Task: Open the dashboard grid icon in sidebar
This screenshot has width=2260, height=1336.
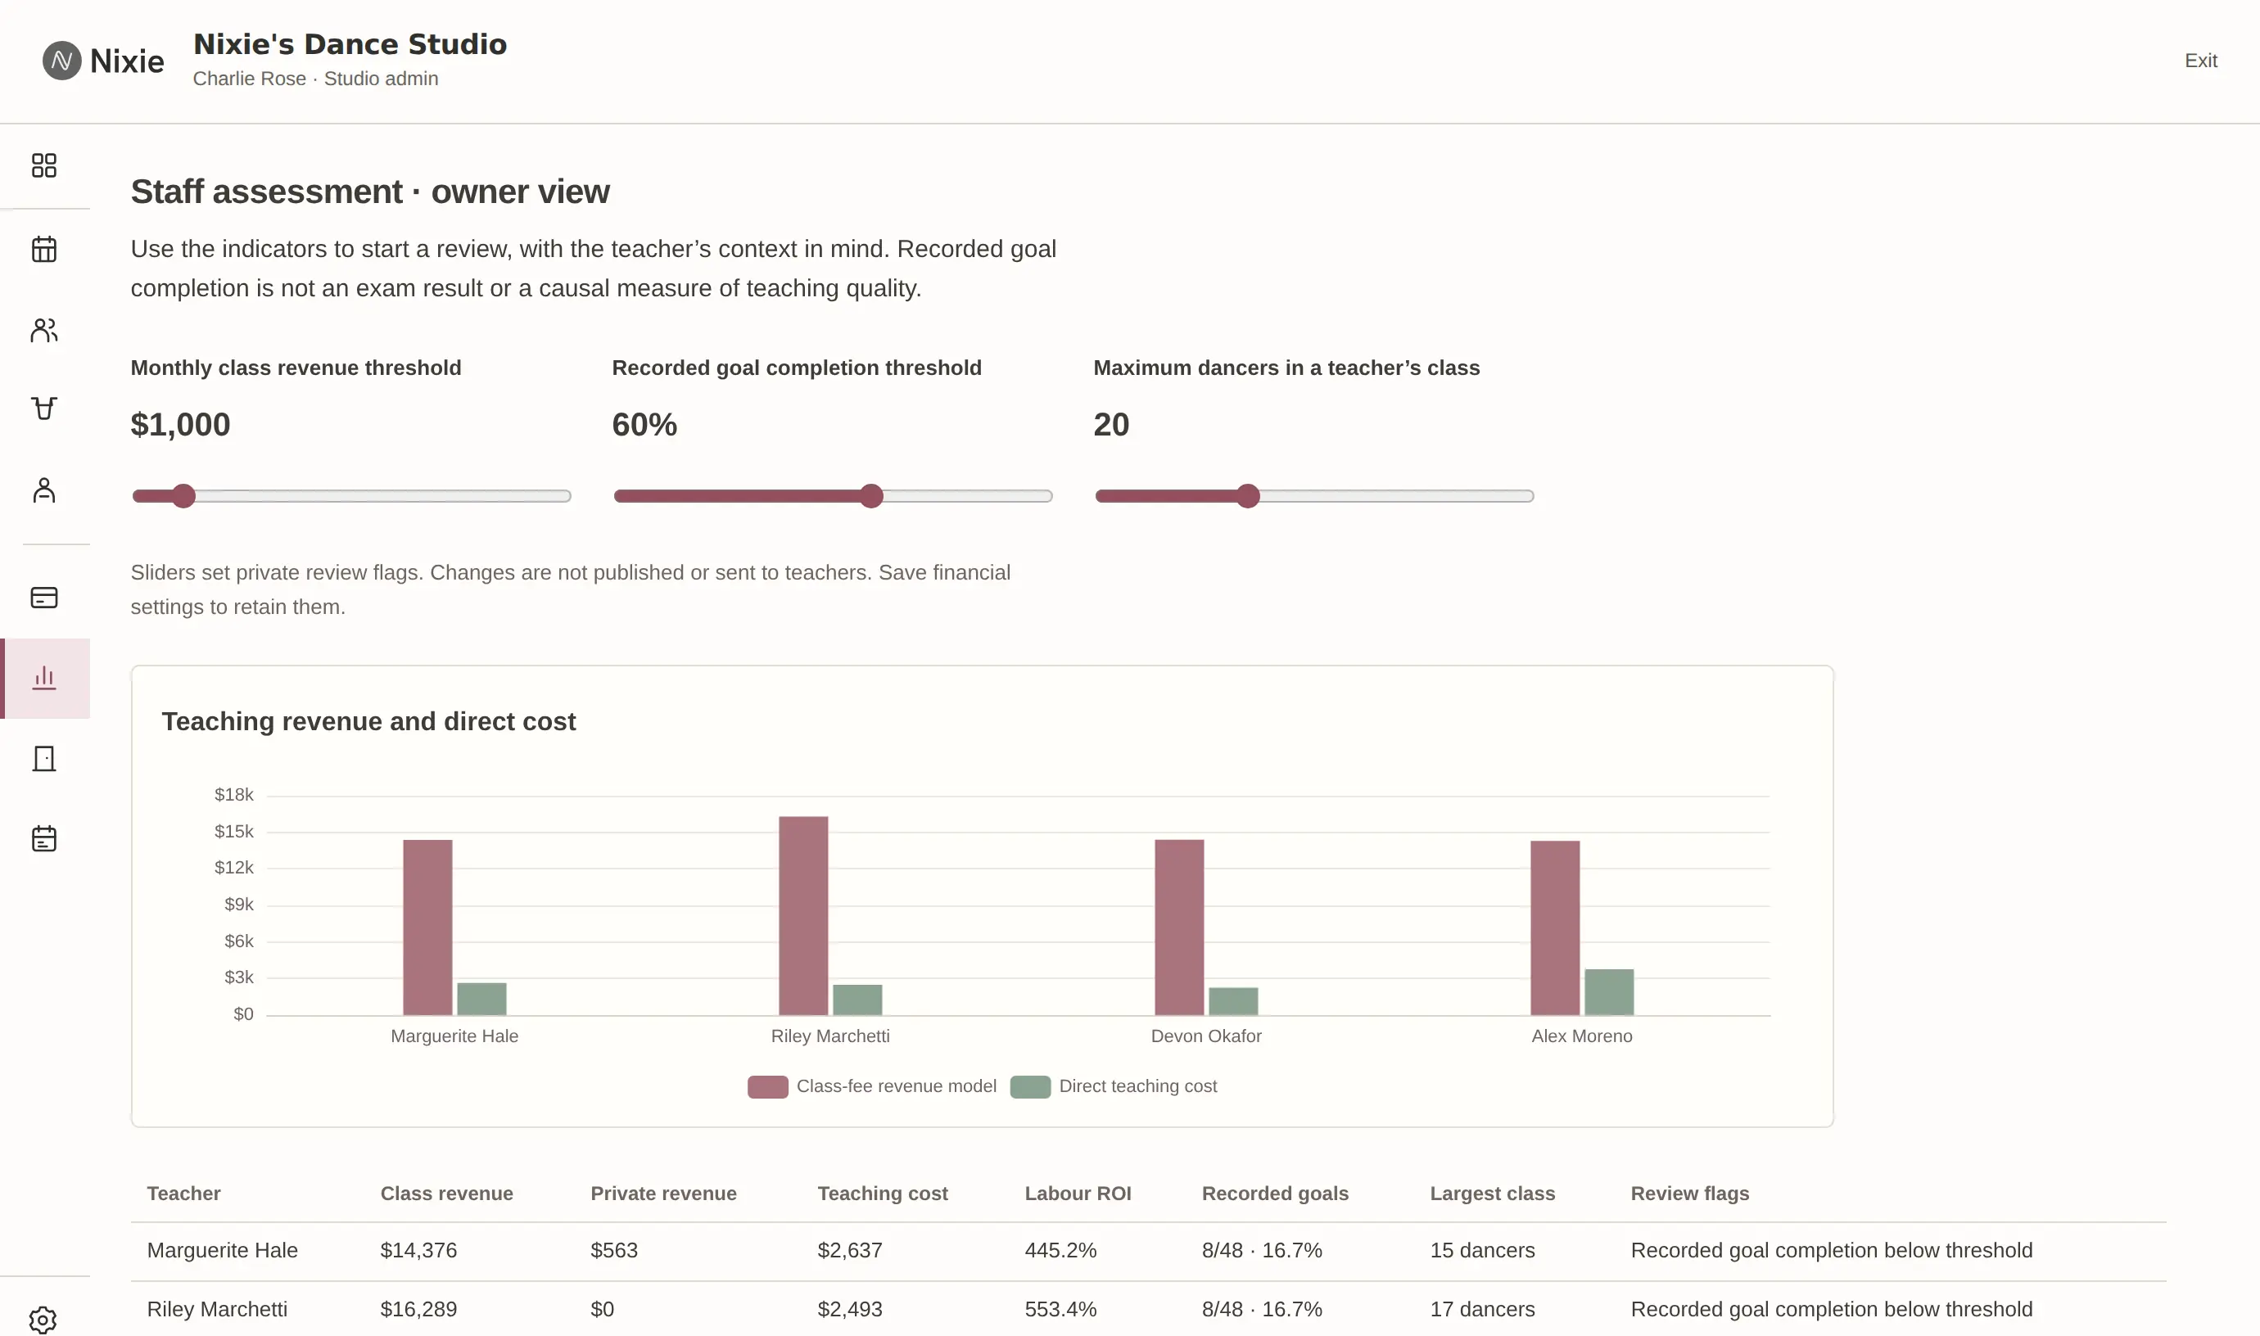Action: tap(44, 165)
